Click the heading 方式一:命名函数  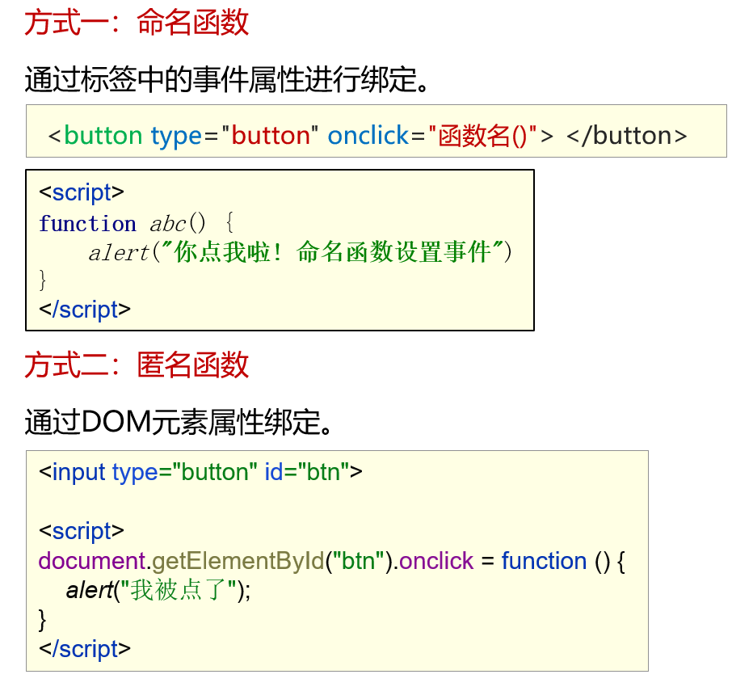click(x=137, y=22)
